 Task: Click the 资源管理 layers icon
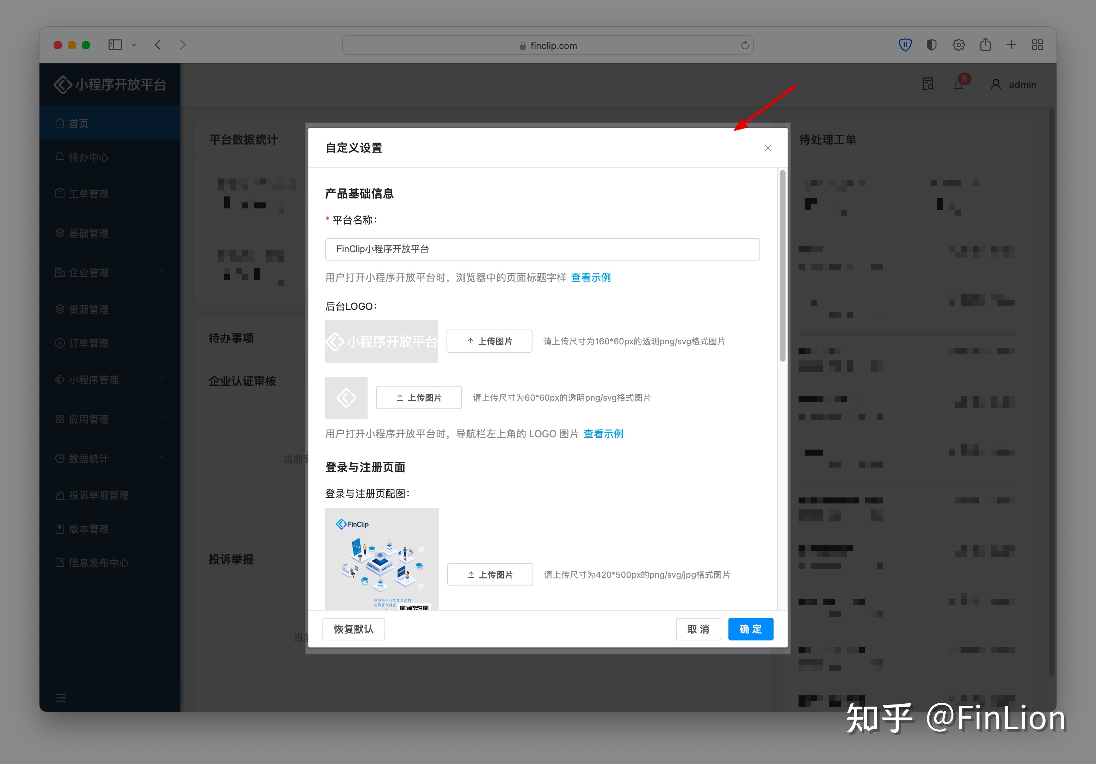pyautogui.click(x=60, y=309)
